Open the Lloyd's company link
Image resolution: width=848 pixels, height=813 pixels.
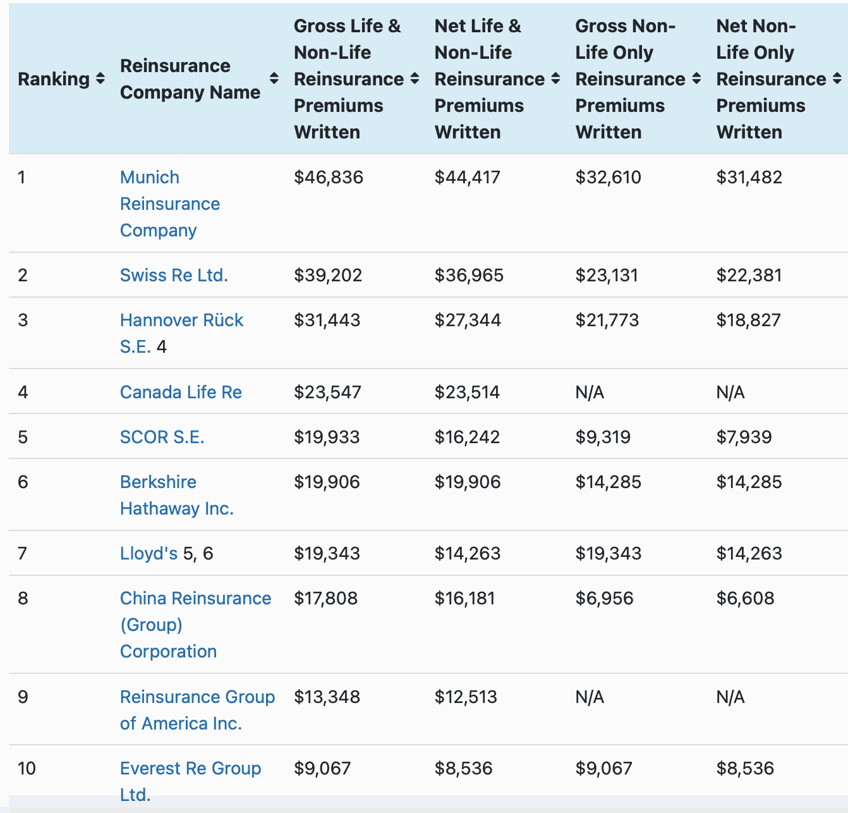(148, 553)
